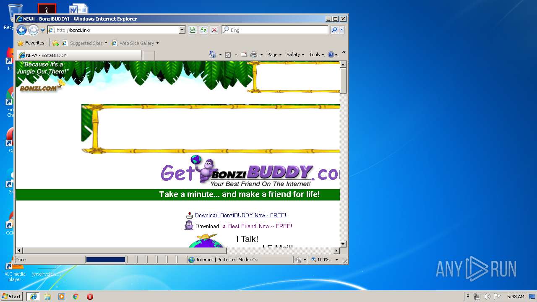Click the download disk icon beside link
The width and height of the screenshot is (537, 302).
pyautogui.click(x=190, y=215)
